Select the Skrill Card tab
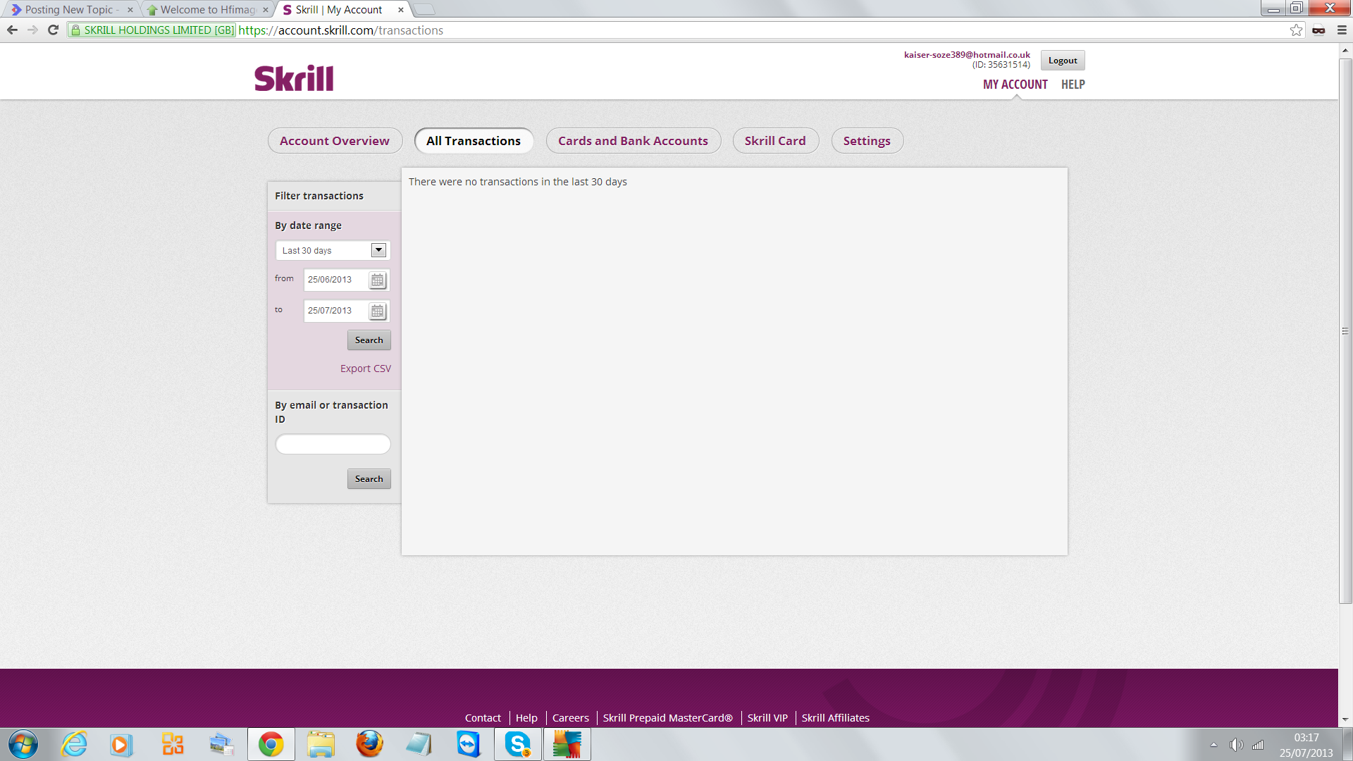The image size is (1353, 761). pos(775,141)
